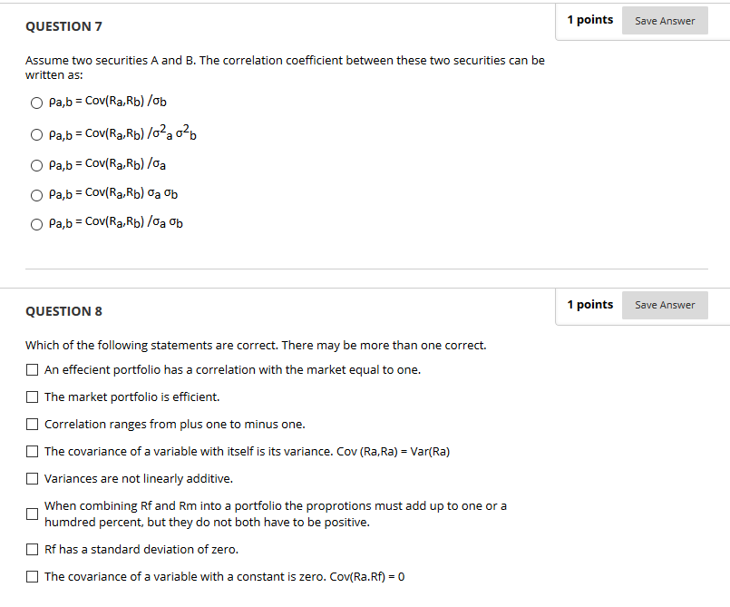Check the Rf and Rm proportions statement

click(x=32, y=514)
